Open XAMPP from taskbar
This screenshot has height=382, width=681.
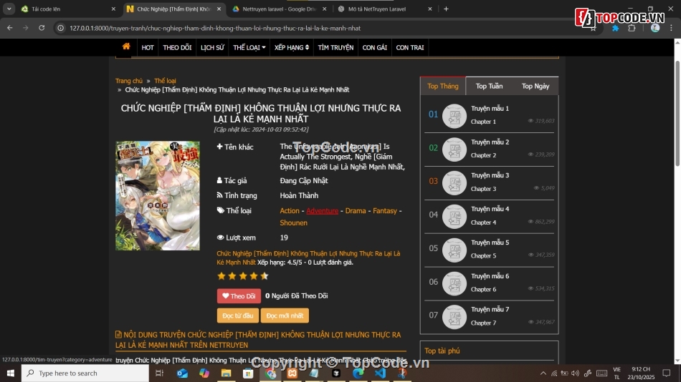click(292, 373)
